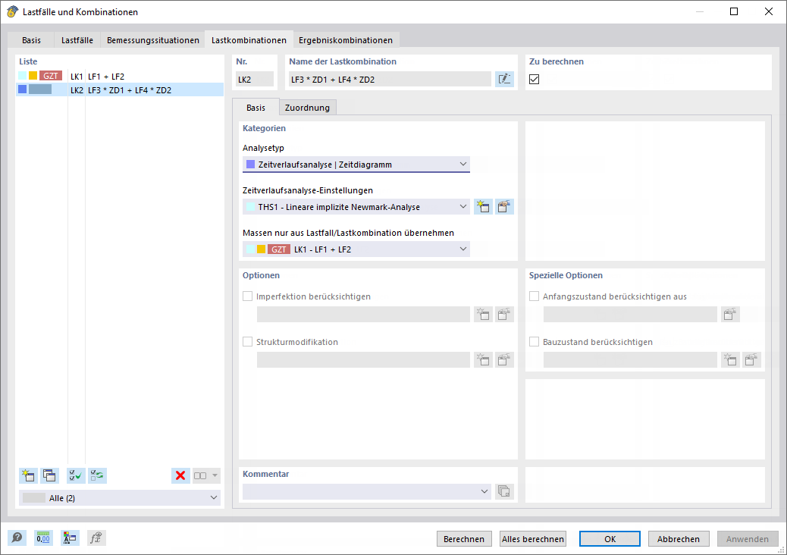Click the Anwenden button

[x=748, y=539]
